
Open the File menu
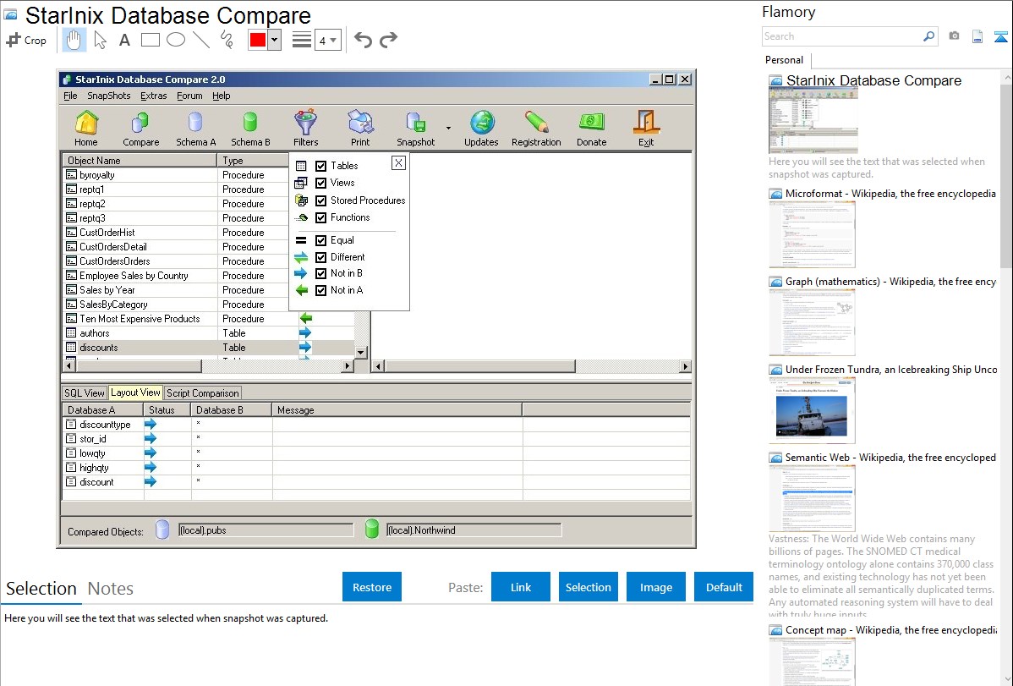[70, 96]
